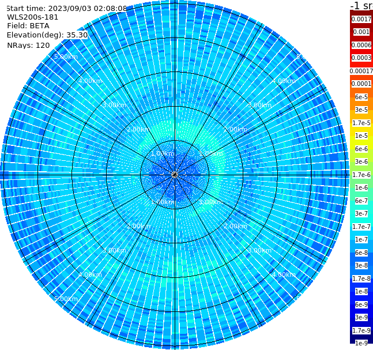Click the 1e-7 colorbar label
Image resolution: width=373 pixels, height=350 pixels.
pyautogui.click(x=361, y=239)
